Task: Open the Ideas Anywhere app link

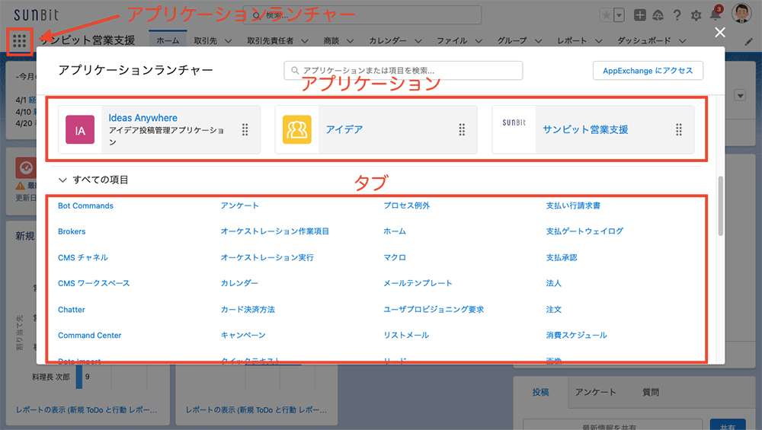Action: [143, 118]
